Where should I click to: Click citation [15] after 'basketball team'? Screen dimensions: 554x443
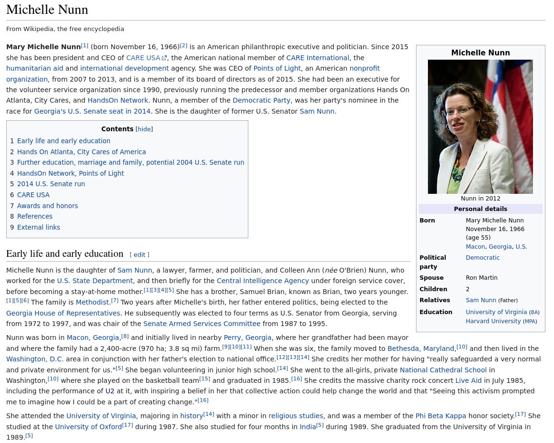204,379
